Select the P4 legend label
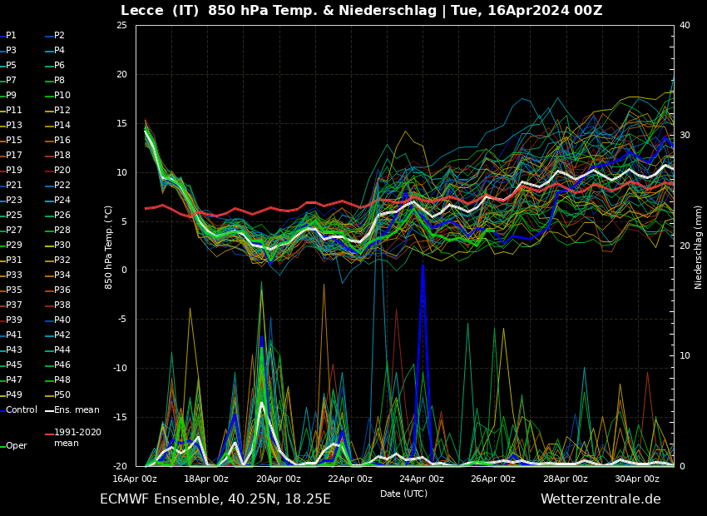 pyautogui.click(x=55, y=50)
